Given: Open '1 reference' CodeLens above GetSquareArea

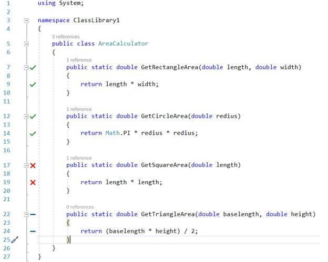Looking at the screenshot, I should pyautogui.click(x=79, y=158).
